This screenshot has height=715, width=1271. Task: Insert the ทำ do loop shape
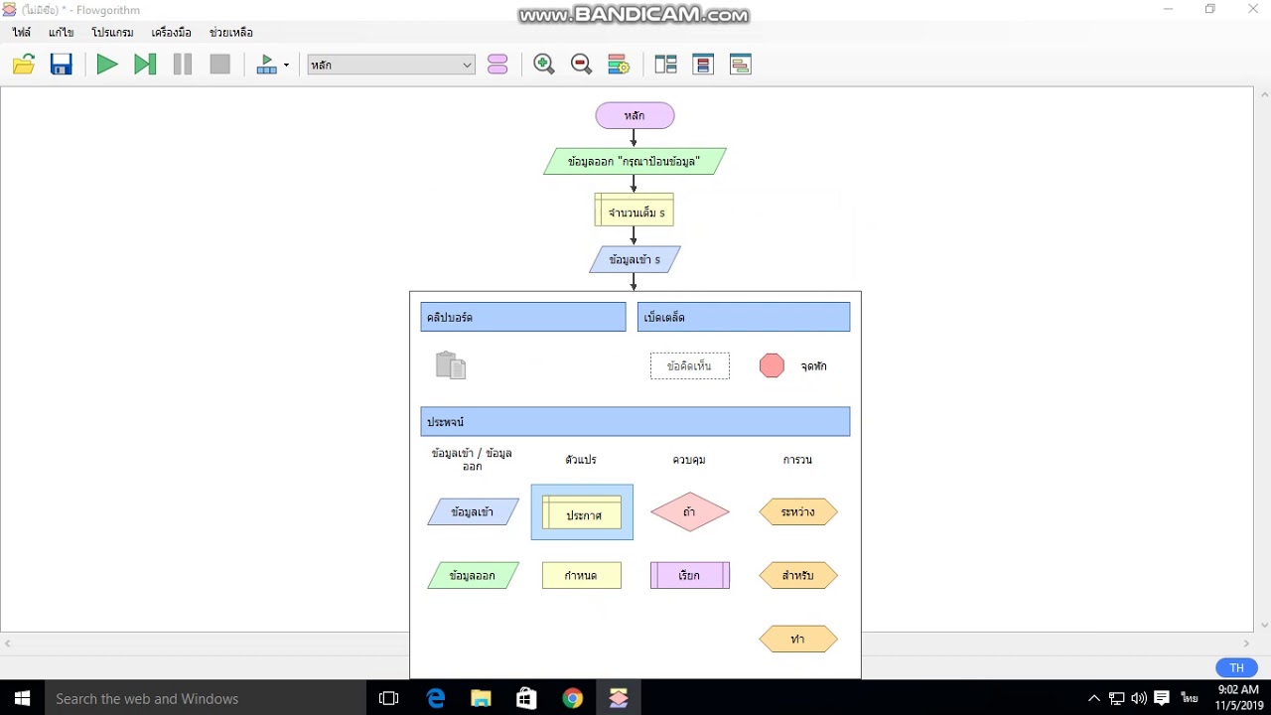point(798,640)
